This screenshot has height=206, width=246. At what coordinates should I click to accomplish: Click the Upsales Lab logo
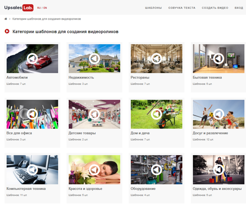(x=19, y=7)
